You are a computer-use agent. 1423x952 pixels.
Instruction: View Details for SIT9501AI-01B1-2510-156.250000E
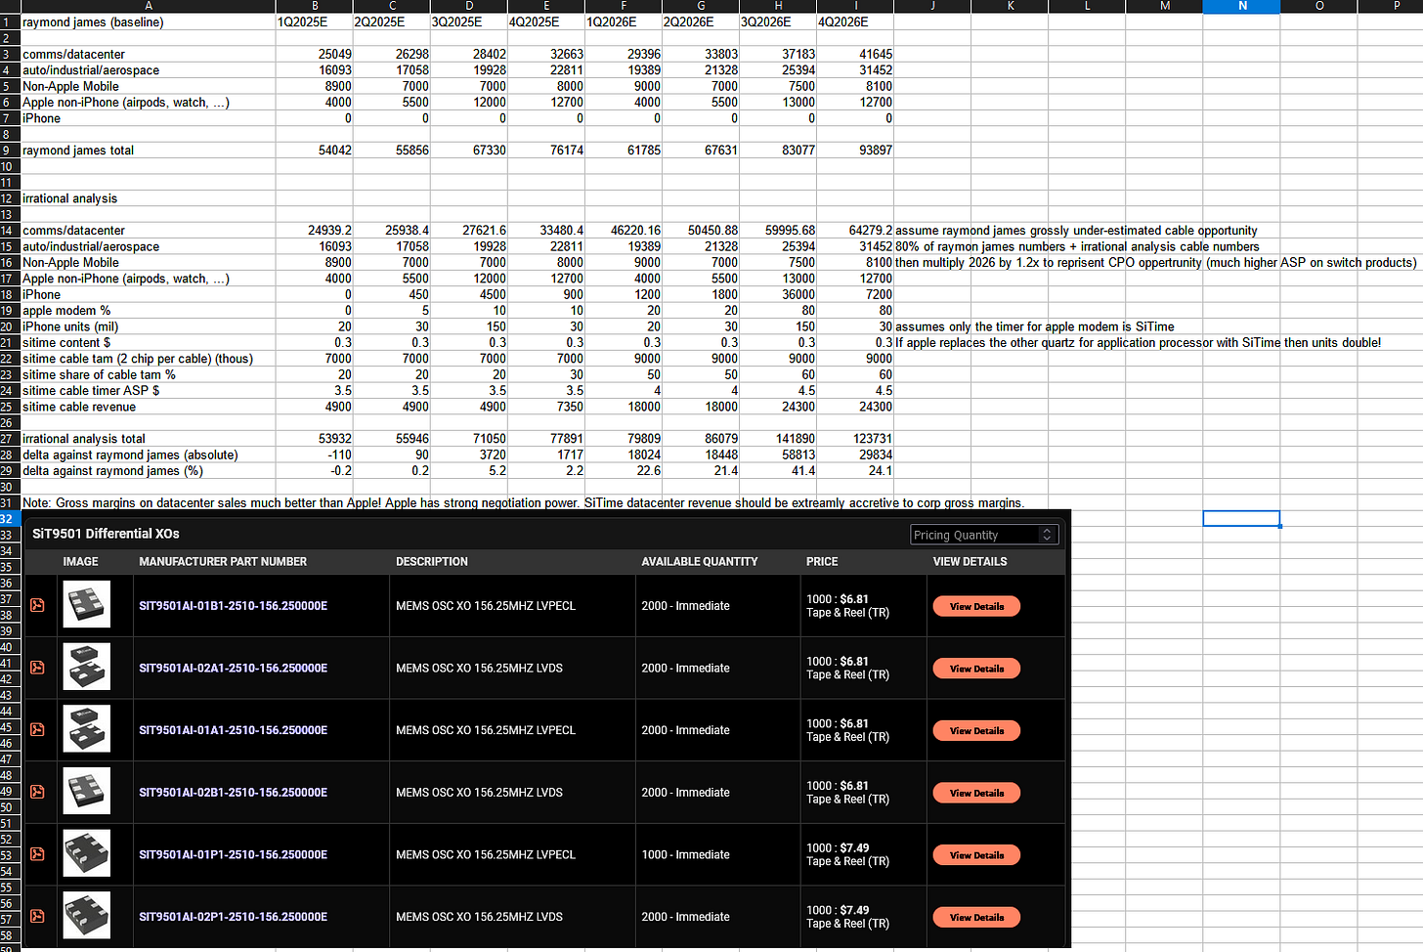pos(976,606)
